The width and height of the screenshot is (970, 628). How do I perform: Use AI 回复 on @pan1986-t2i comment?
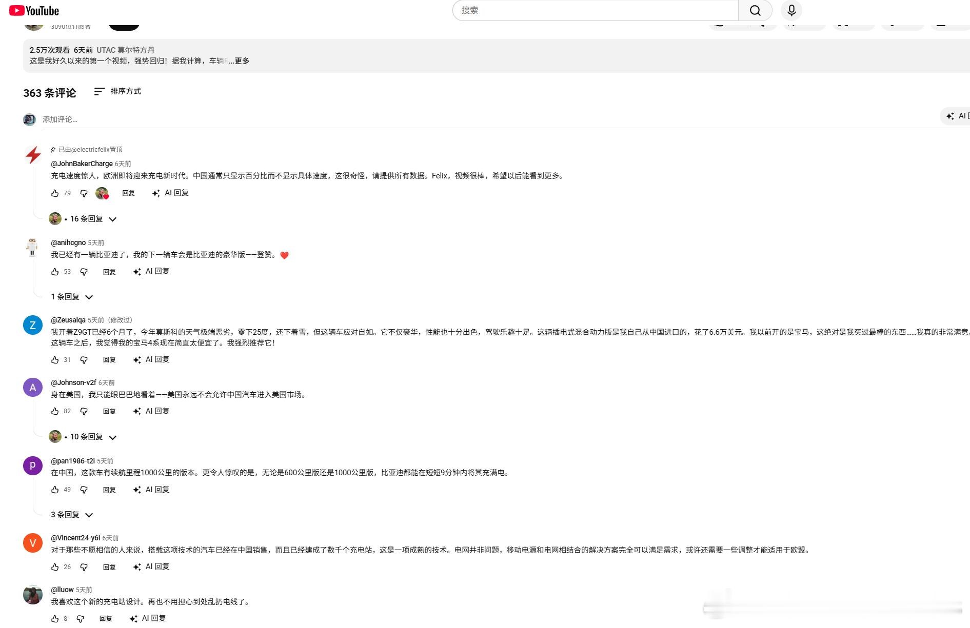pyautogui.click(x=151, y=490)
